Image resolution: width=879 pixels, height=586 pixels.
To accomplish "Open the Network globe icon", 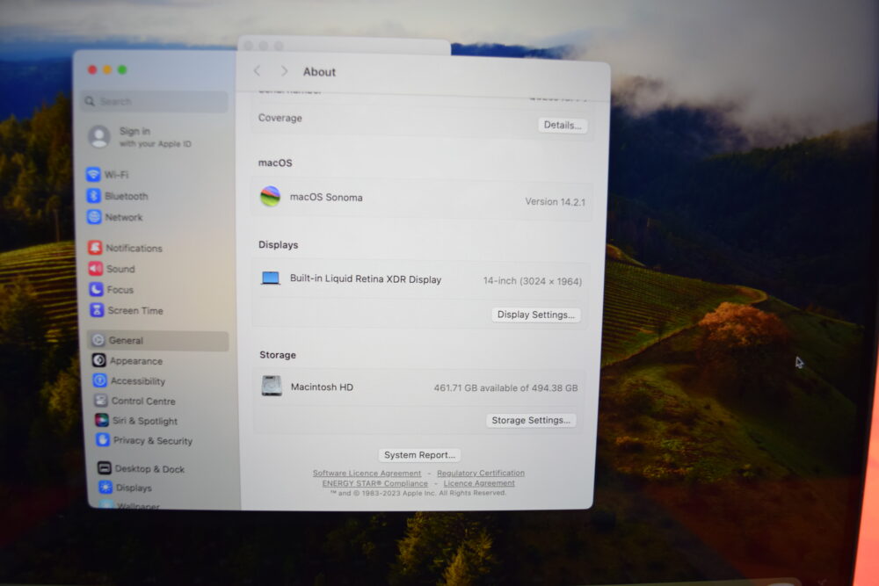I will point(94,217).
